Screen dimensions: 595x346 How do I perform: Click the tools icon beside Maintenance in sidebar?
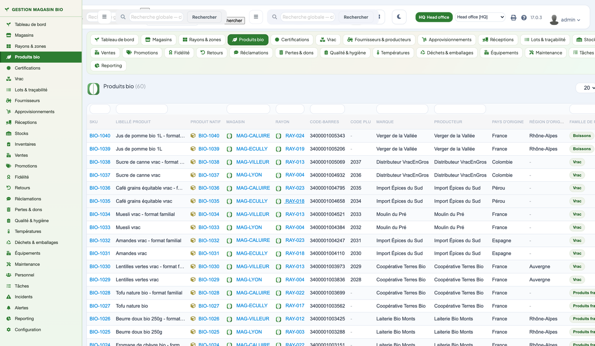[8, 264]
